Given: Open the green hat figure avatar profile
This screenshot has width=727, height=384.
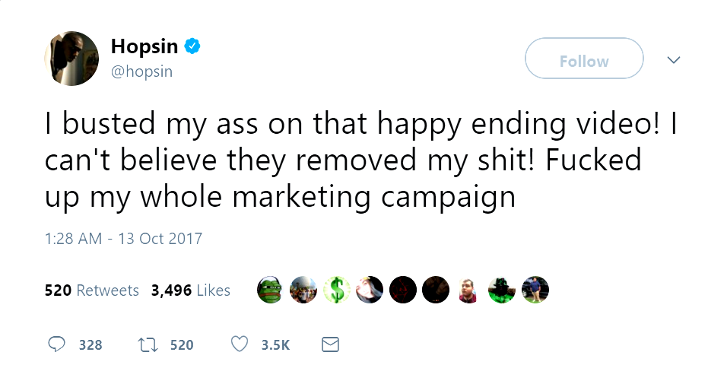Looking at the screenshot, I should tap(502, 290).
